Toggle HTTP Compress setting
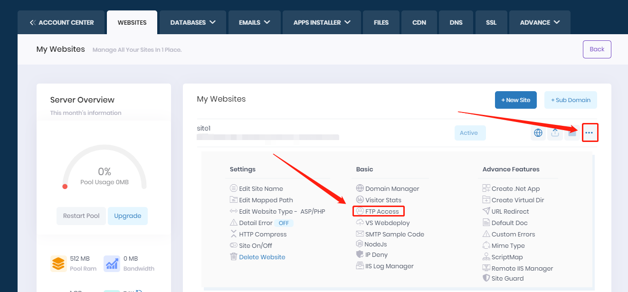 263,234
